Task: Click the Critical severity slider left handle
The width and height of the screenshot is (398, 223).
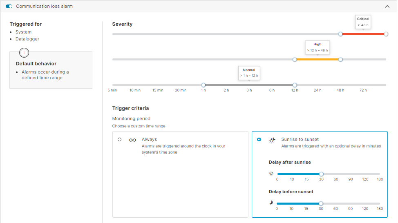Action: pyautogui.click(x=340, y=34)
